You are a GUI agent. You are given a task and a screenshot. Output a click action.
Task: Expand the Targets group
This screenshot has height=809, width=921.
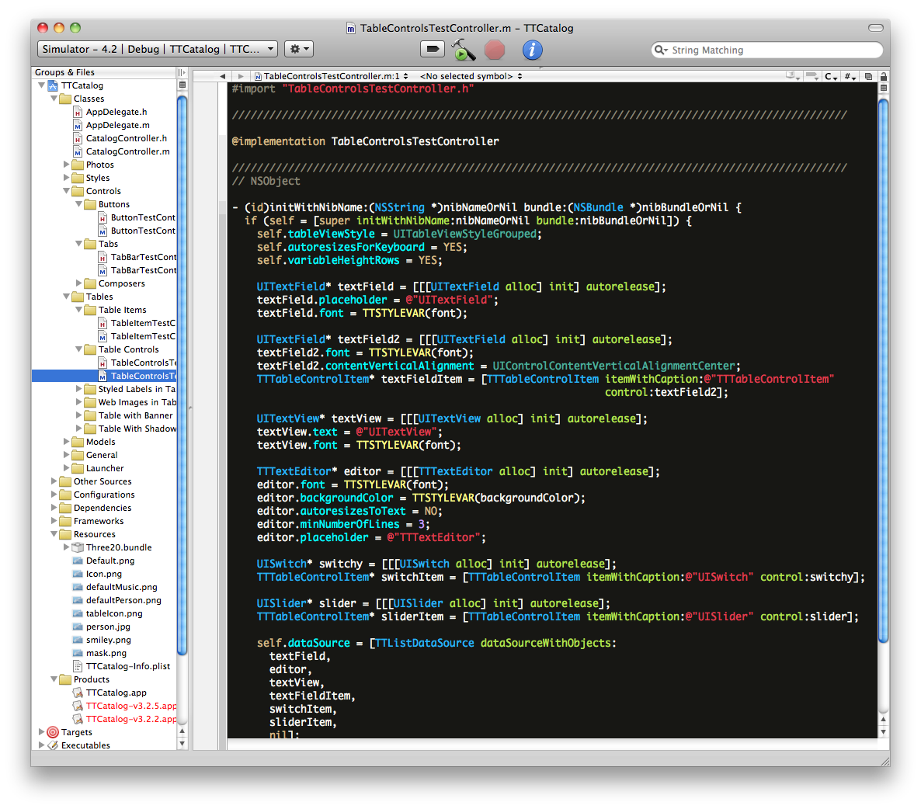click(42, 732)
